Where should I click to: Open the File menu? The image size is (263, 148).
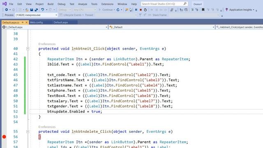click(11, 4)
